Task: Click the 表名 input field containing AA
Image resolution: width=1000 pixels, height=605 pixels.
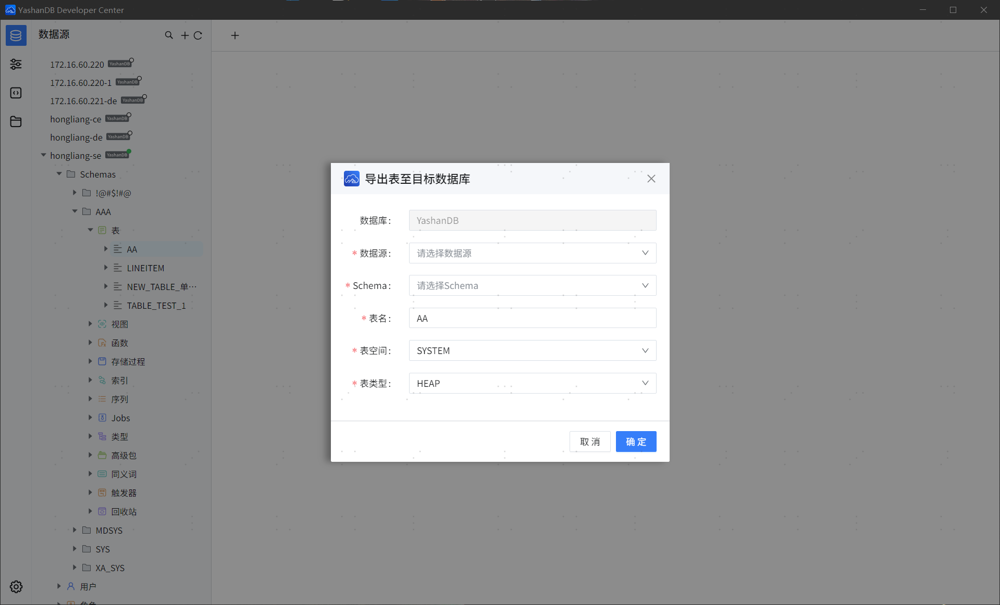Action: point(532,318)
